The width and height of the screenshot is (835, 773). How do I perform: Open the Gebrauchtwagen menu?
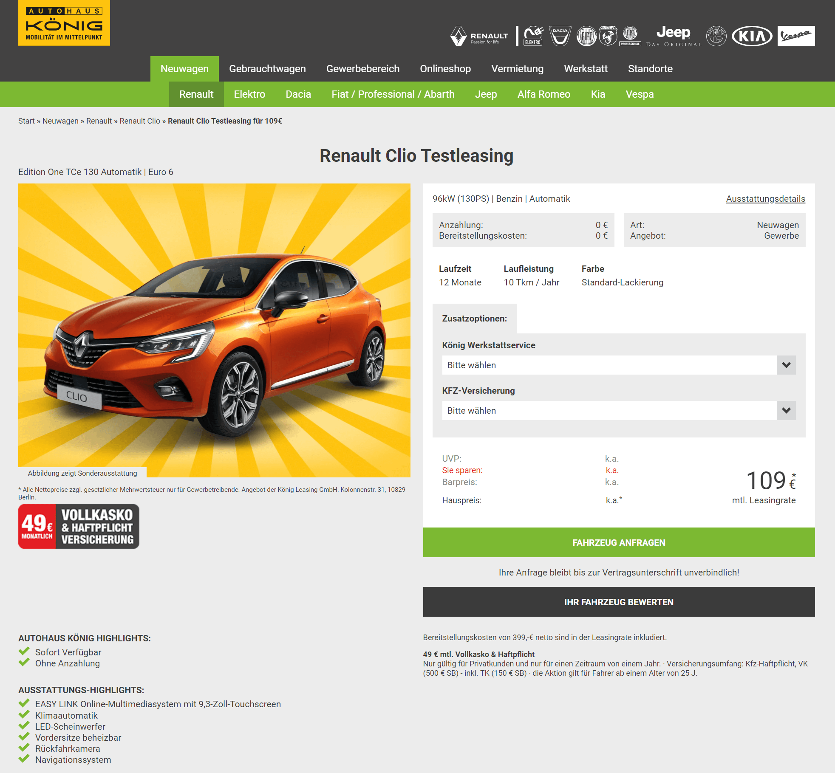coord(267,69)
